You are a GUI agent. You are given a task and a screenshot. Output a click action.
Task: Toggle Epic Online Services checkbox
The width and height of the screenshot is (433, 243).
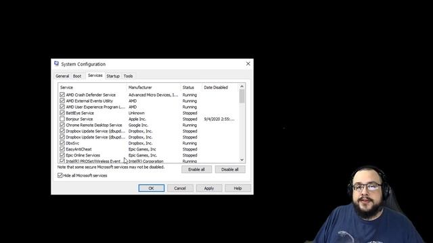click(x=62, y=155)
